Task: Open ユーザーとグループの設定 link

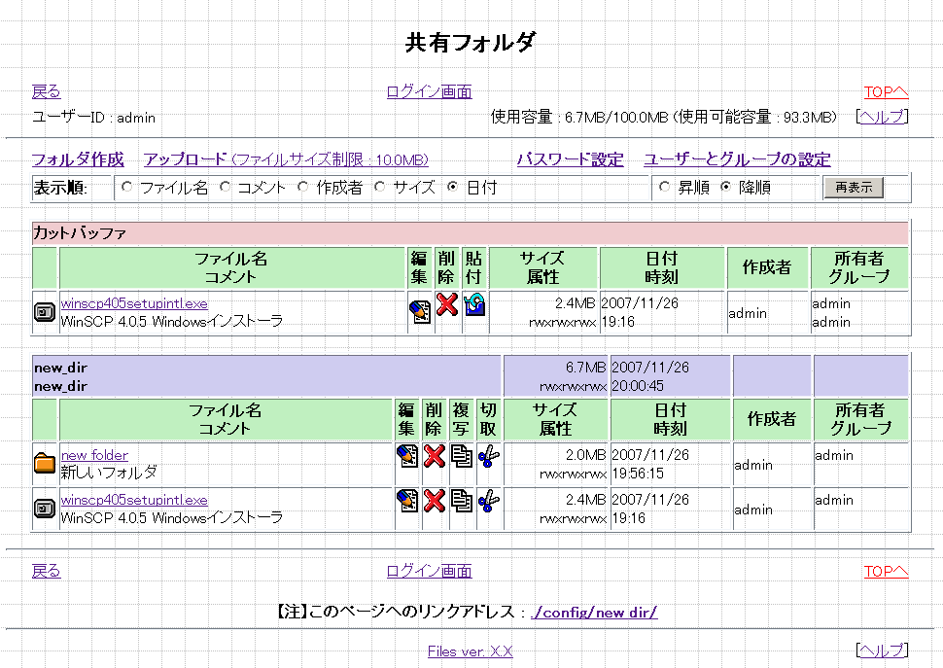Action: [737, 159]
